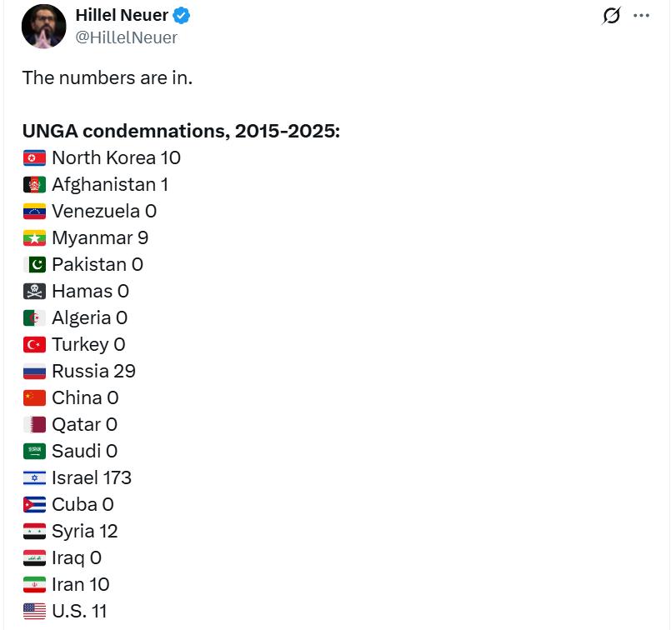Click the Iran flag emoji
Viewport: 671px width, 630px height.
[33, 584]
